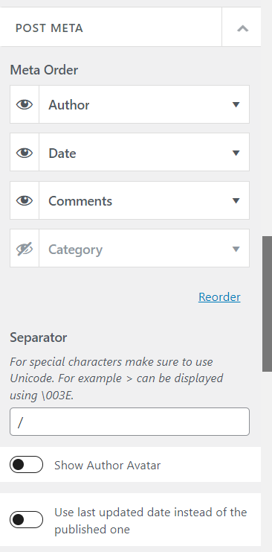Click the Show Author Avatar label text
The width and height of the screenshot is (272, 552).
(108, 466)
